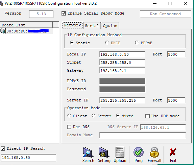Viewport: 194px width, 165px height.
Task: Enable Use DNS checkbox
Action: tap(69, 127)
